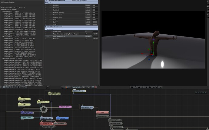Image resolution: width=209 pixels, height=130 pixels.
Task: Click the rewind double-arrow transport button
Action: [x=139, y=87]
